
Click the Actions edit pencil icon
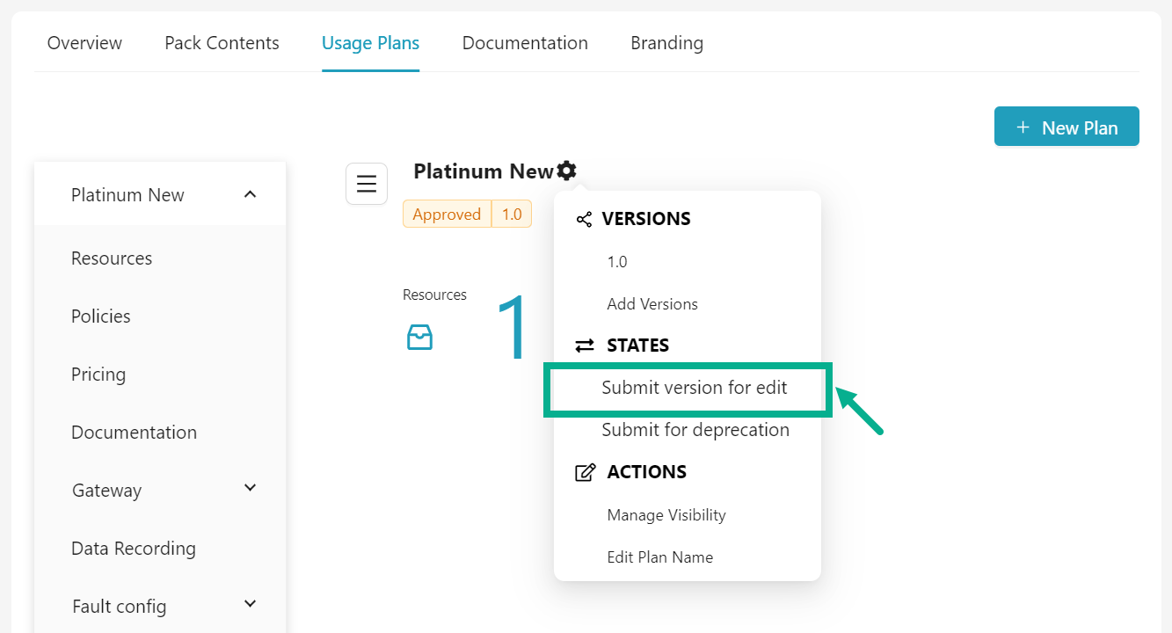(585, 472)
